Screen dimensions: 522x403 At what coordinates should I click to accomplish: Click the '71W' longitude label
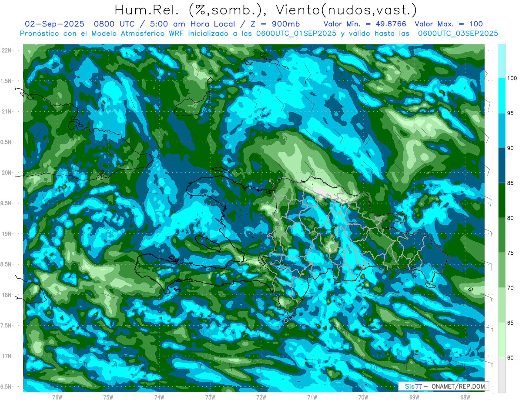tap(312, 397)
